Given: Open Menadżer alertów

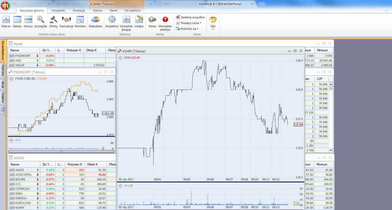Looking at the screenshot, I should tap(165, 23).
